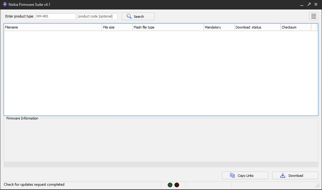Click the progress bar under Firmware Information

(161, 165)
